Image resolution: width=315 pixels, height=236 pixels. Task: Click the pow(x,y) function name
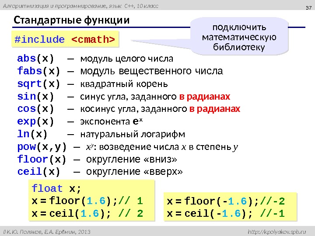(x=42, y=147)
